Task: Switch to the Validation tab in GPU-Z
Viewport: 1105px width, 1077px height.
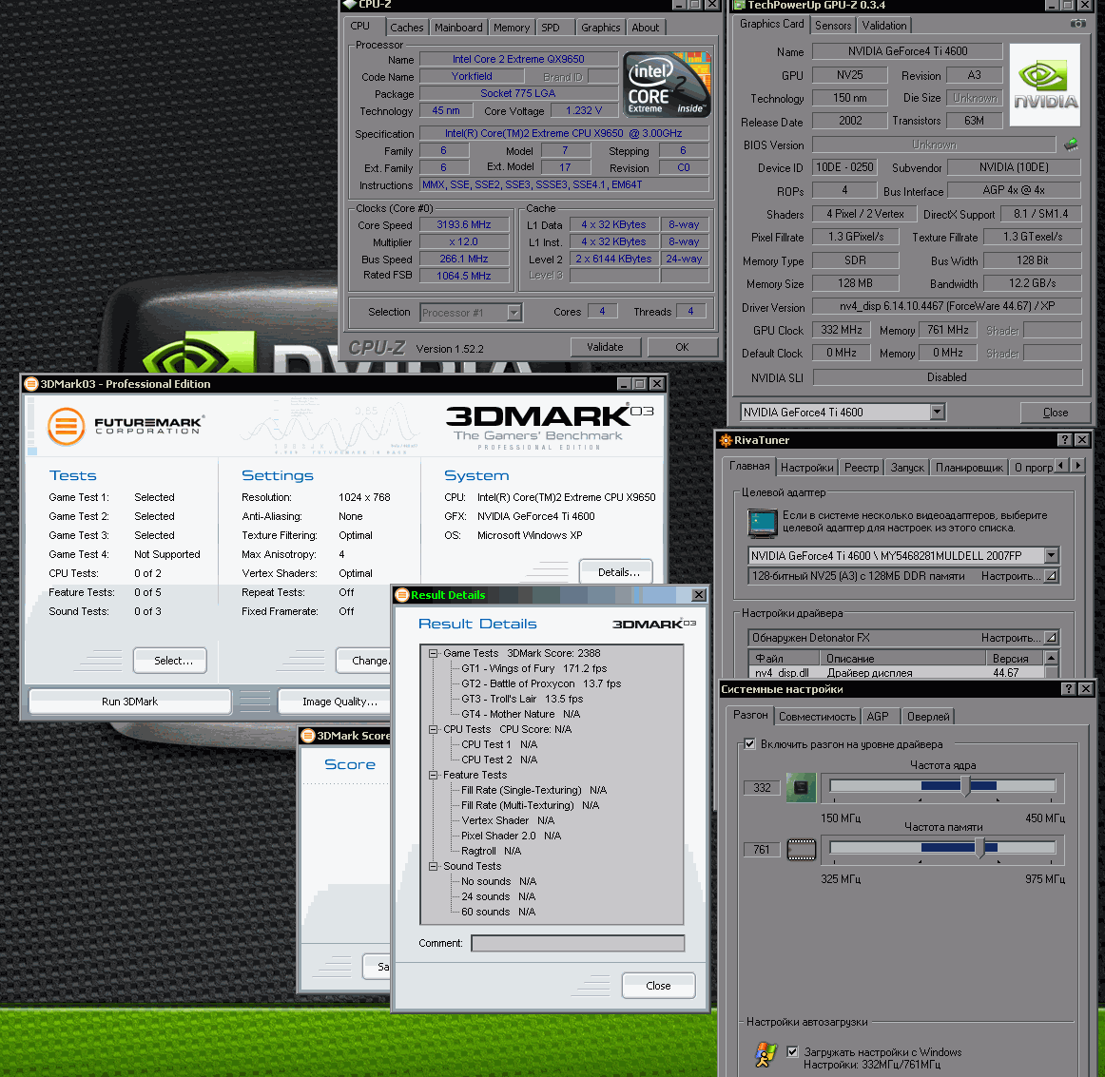Action: (x=883, y=26)
